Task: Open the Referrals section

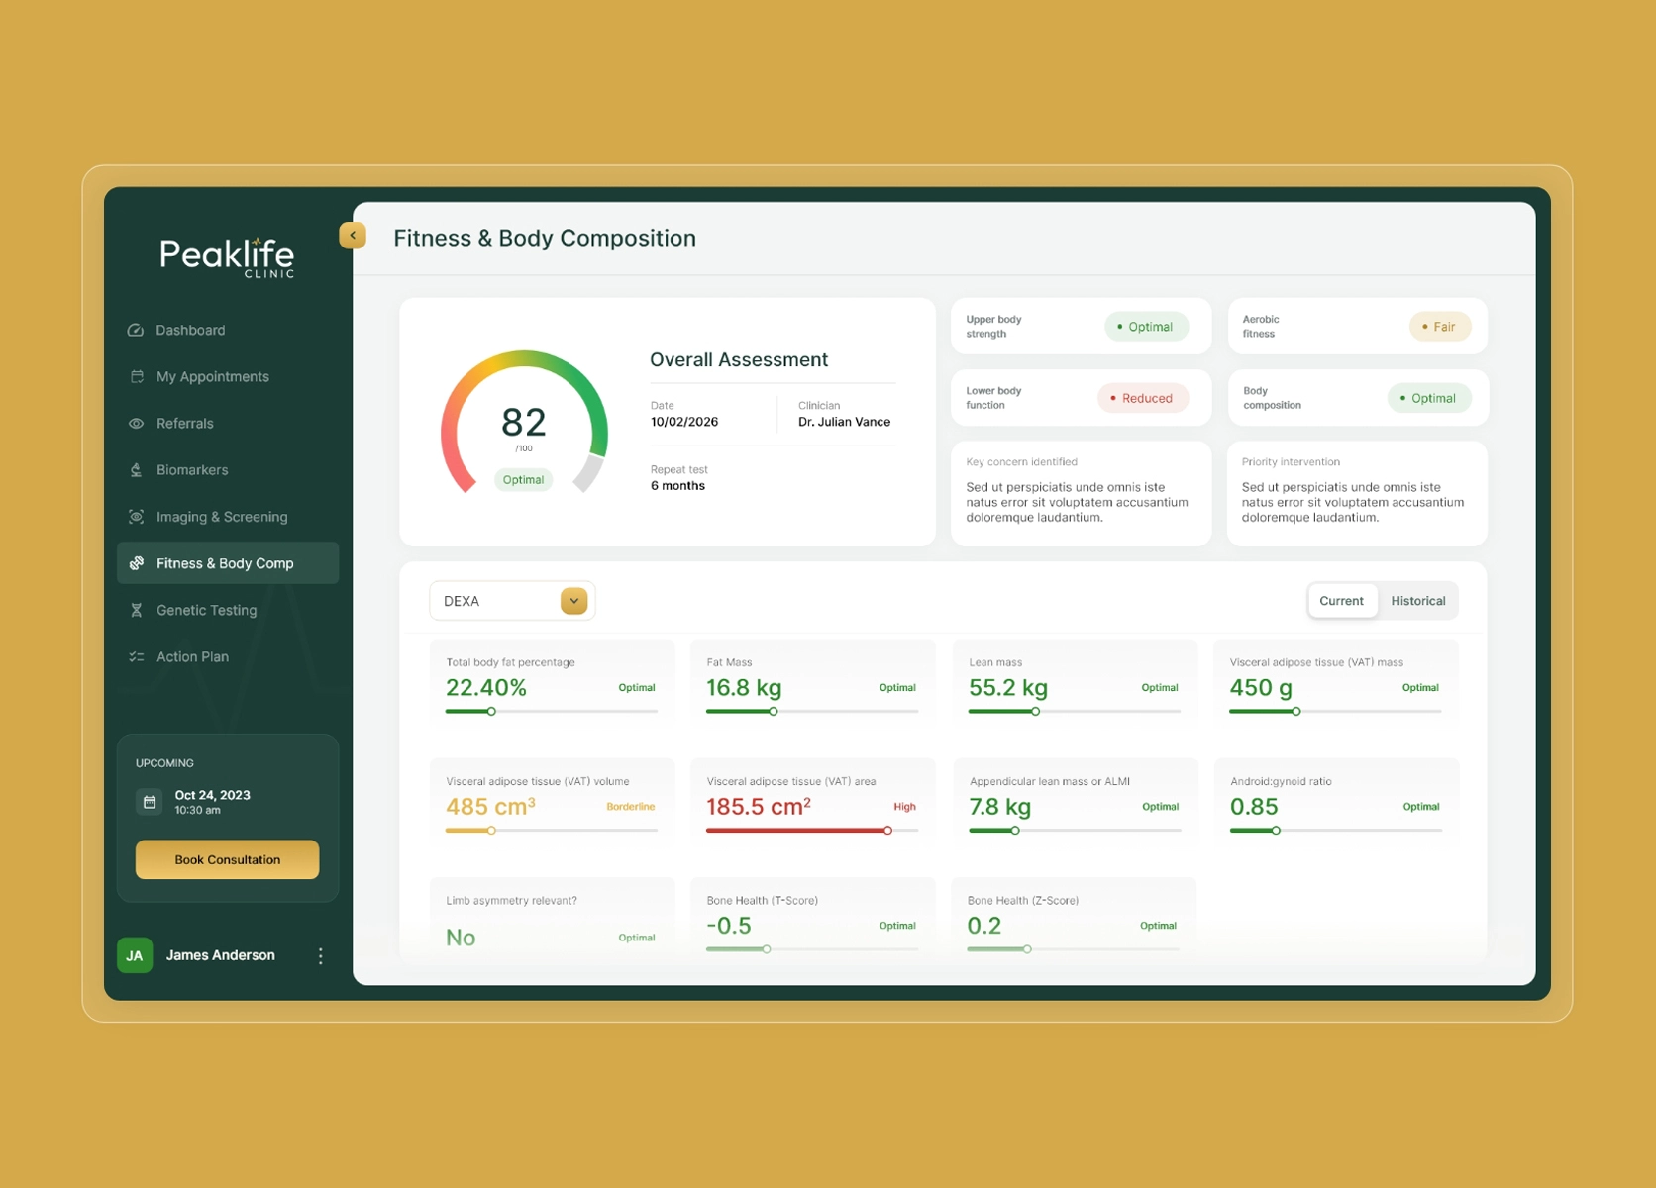Action: point(228,423)
